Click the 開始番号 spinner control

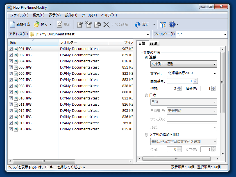click(x=195, y=81)
